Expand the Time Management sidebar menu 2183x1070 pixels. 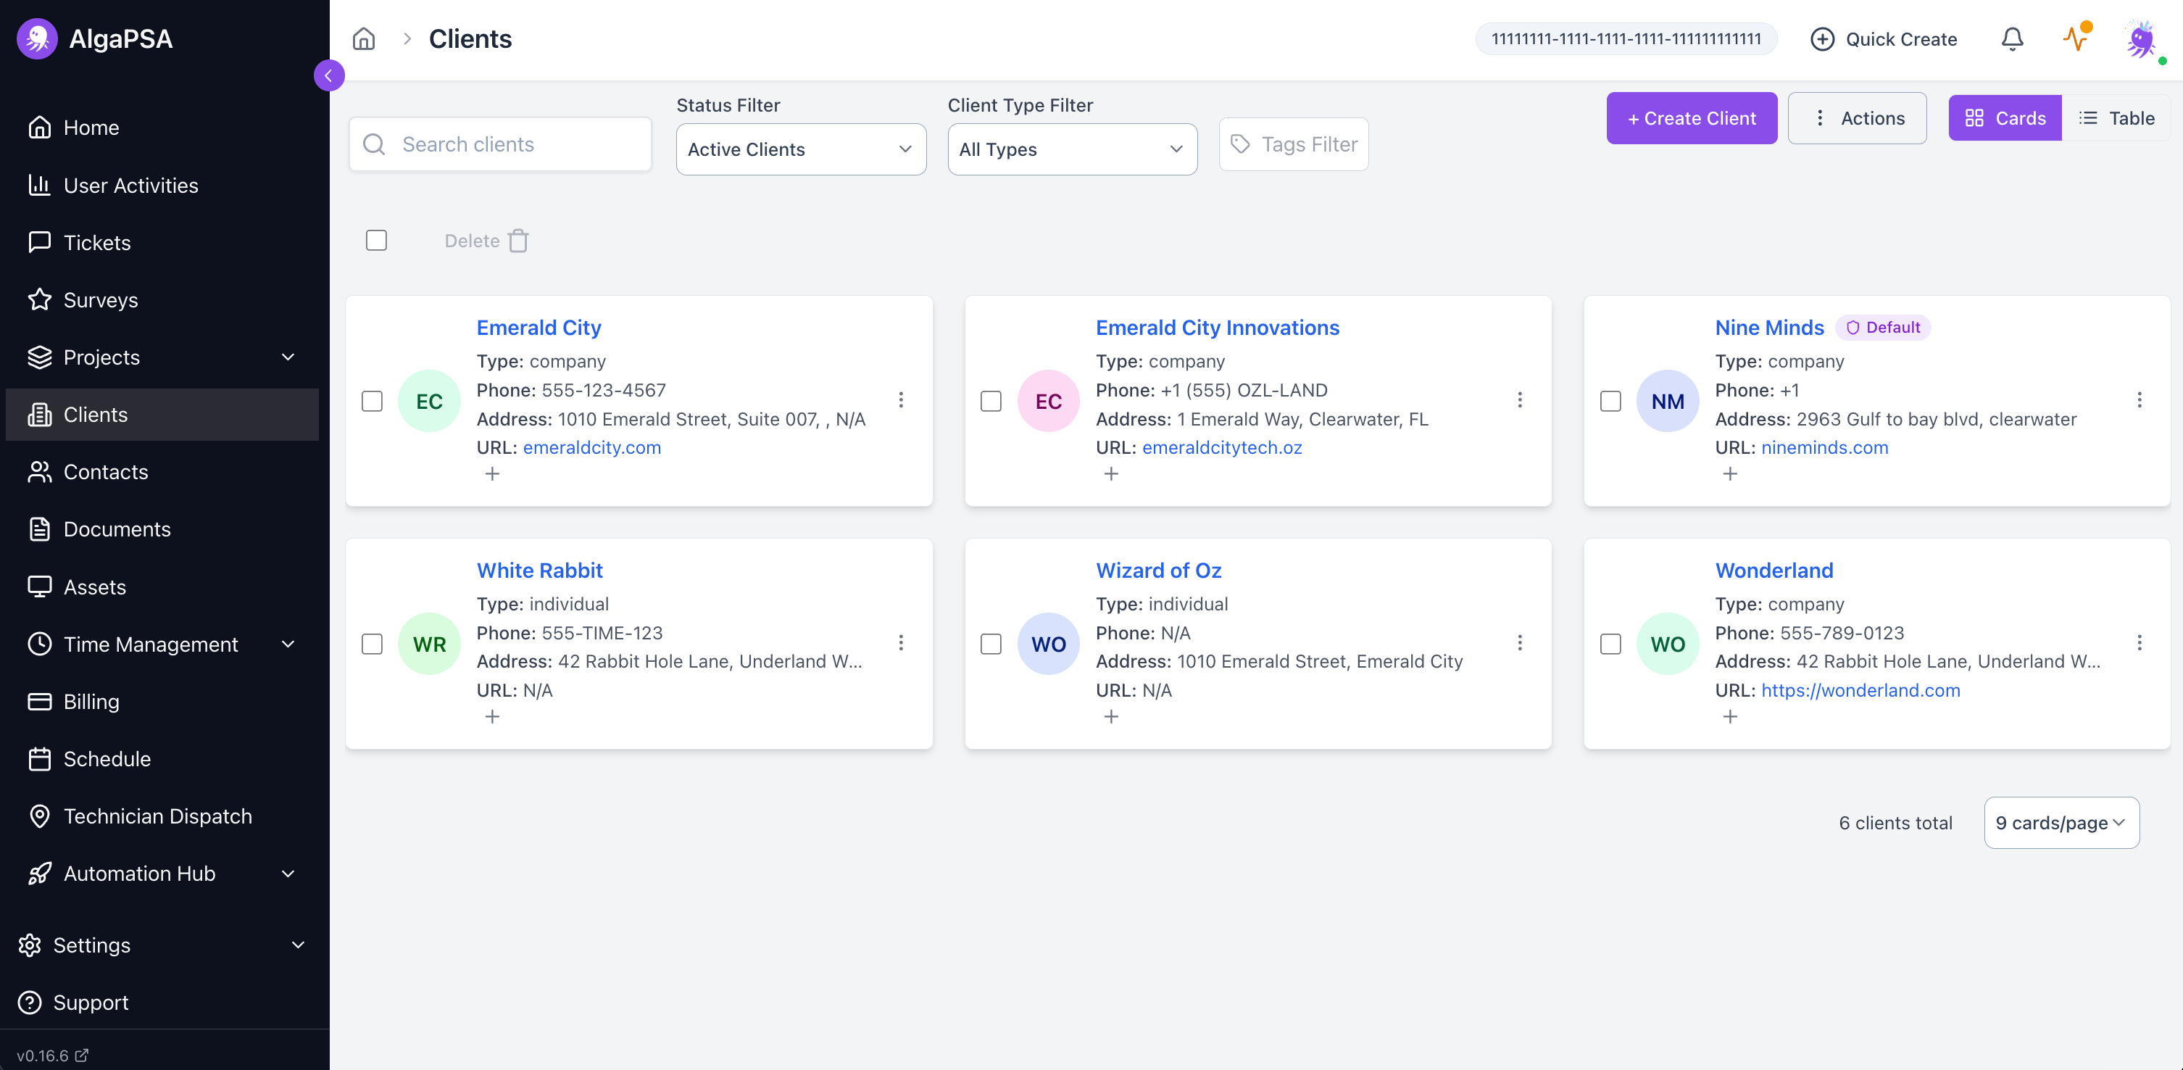coord(151,644)
